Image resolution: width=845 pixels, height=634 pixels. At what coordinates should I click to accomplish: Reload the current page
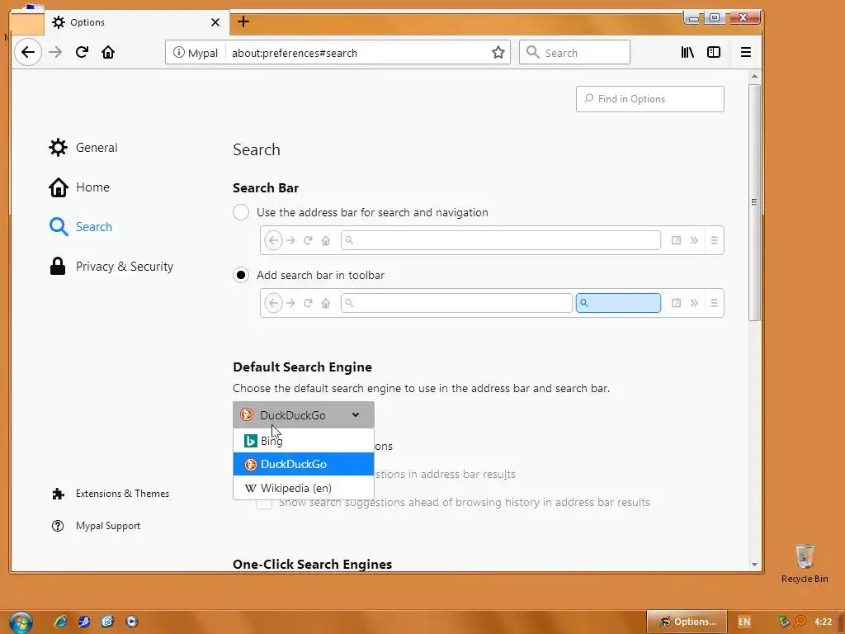[x=82, y=52]
